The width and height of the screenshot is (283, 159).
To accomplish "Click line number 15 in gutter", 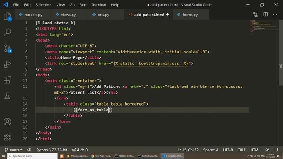I will pos(25,110).
